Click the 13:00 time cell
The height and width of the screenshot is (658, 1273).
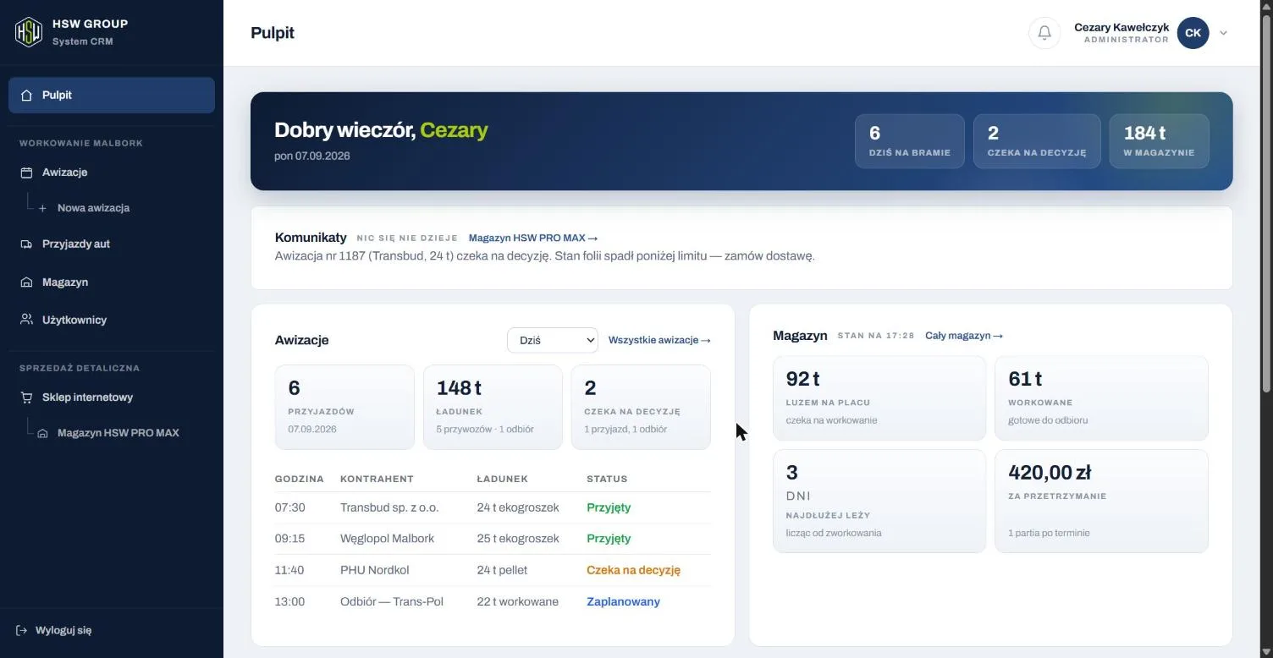click(x=289, y=602)
